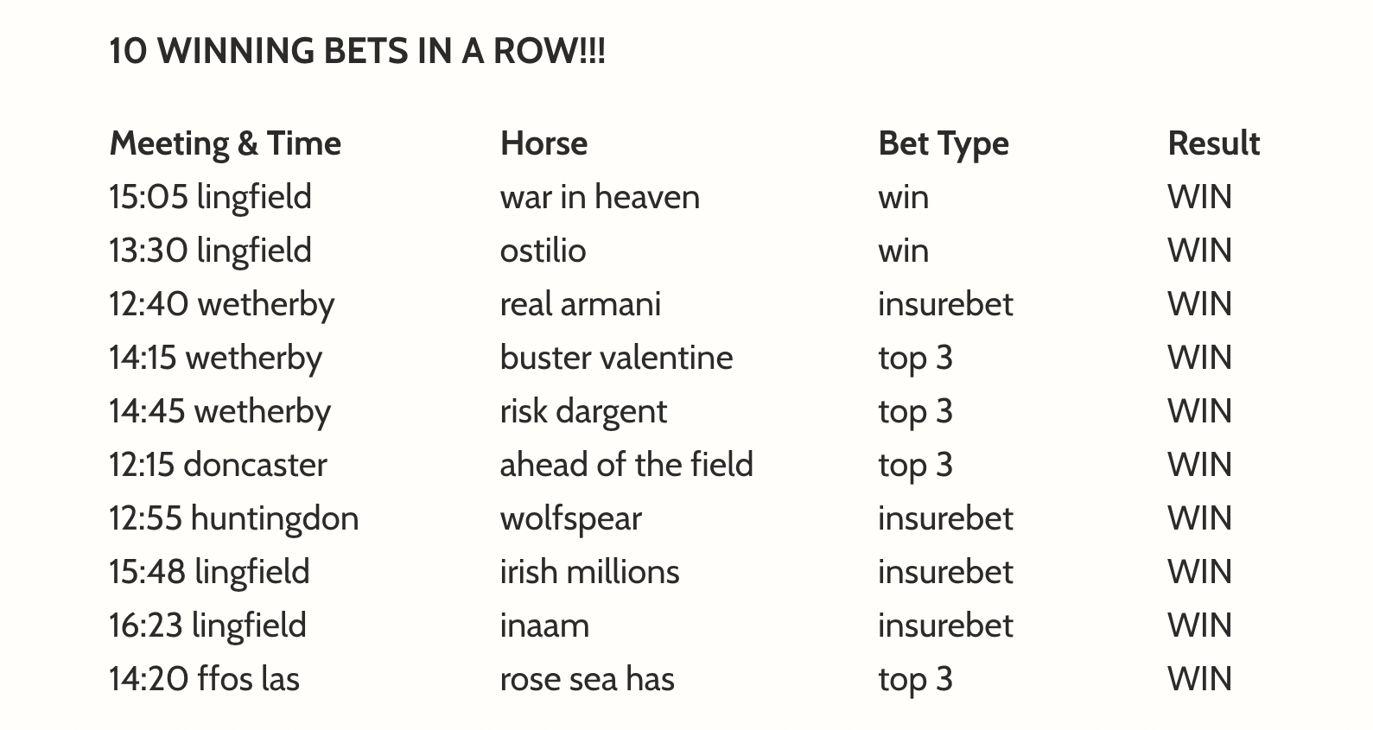The image size is (1373, 730).
Task: Click the WIN result for wolfspear
Action: (x=1199, y=518)
